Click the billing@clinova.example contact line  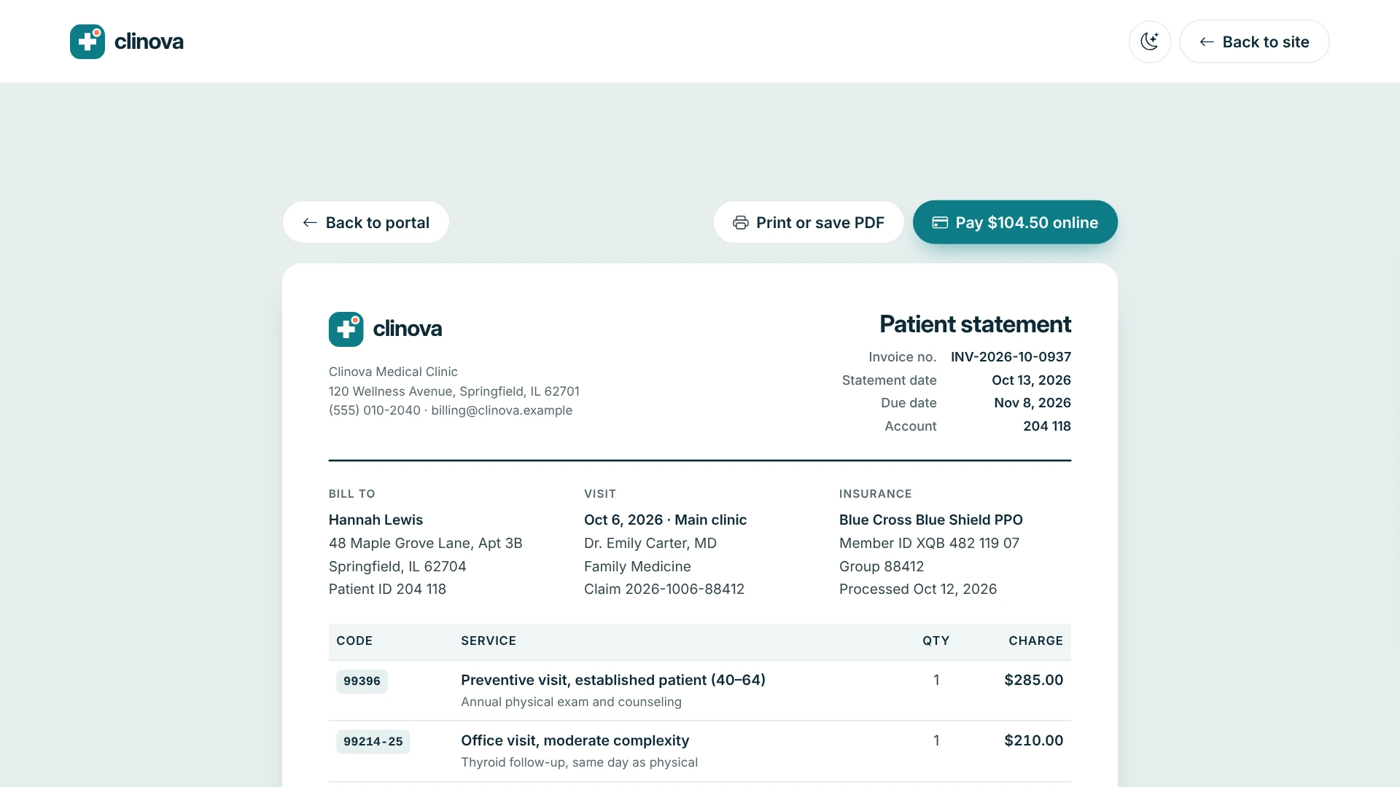(451, 410)
